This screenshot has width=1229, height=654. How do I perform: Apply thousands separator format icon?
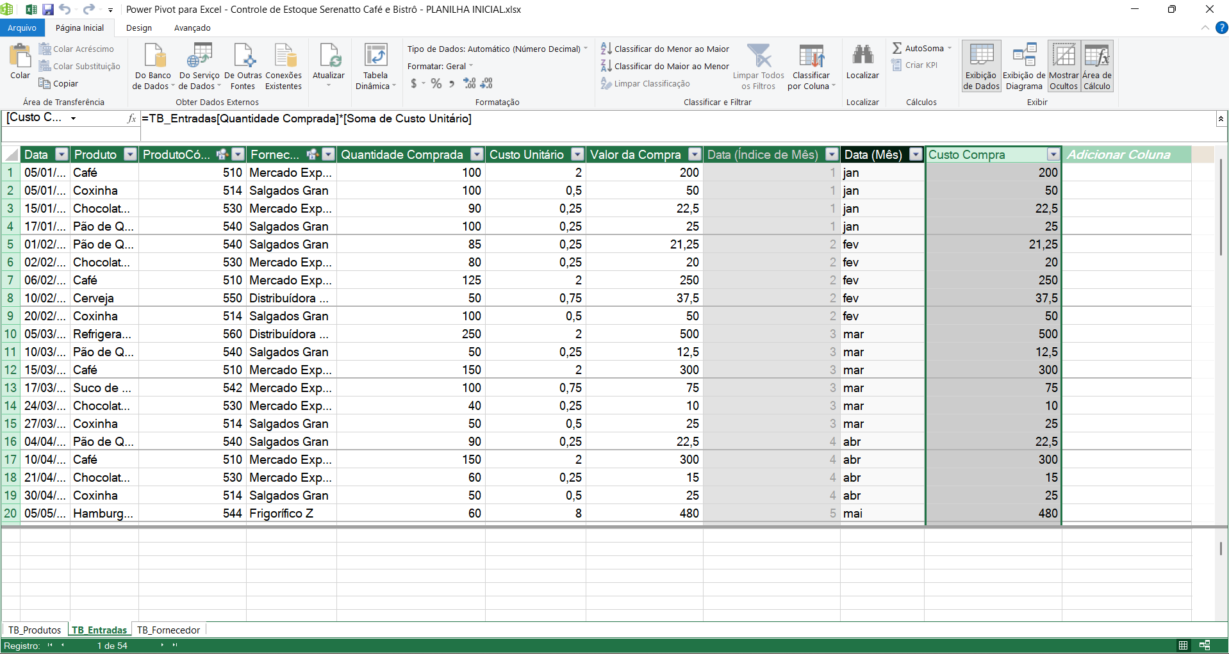pyautogui.click(x=452, y=83)
